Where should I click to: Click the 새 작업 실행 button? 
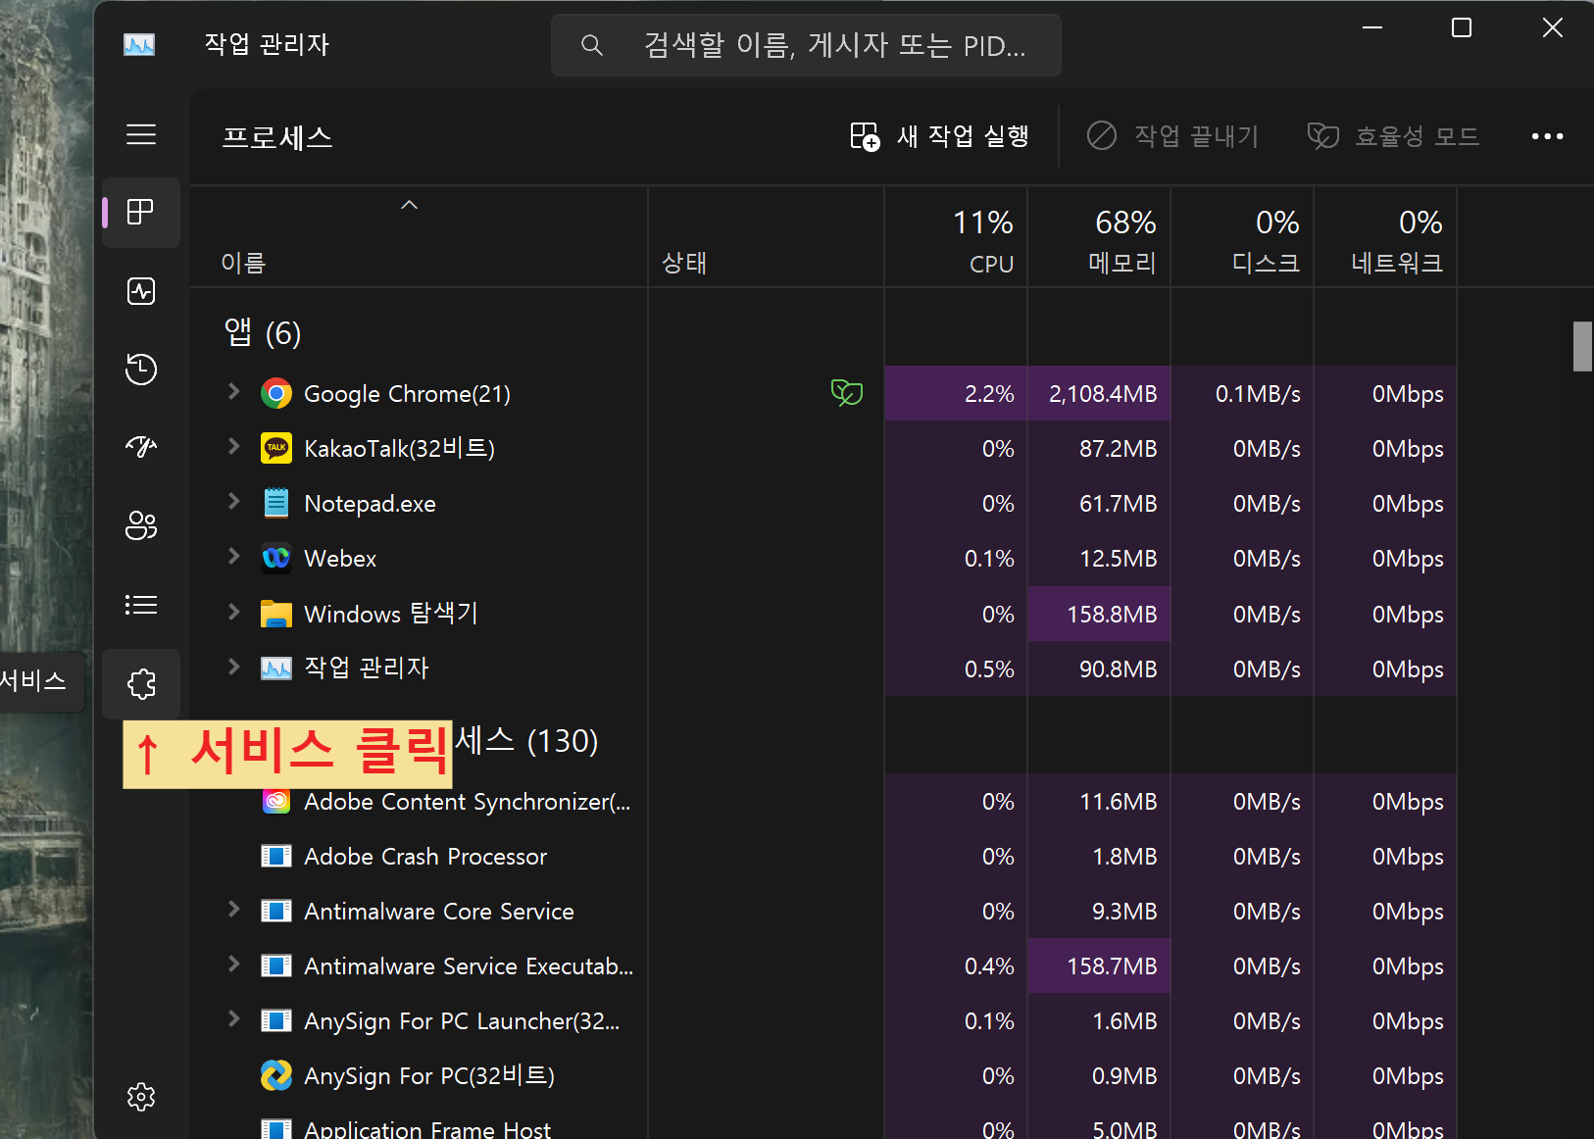point(939,136)
